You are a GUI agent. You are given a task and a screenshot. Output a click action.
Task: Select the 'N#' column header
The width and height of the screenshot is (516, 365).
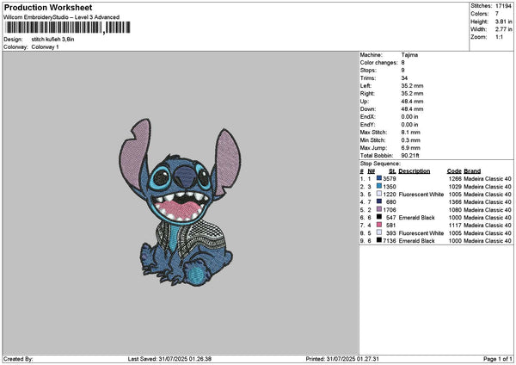click(372, 171)
